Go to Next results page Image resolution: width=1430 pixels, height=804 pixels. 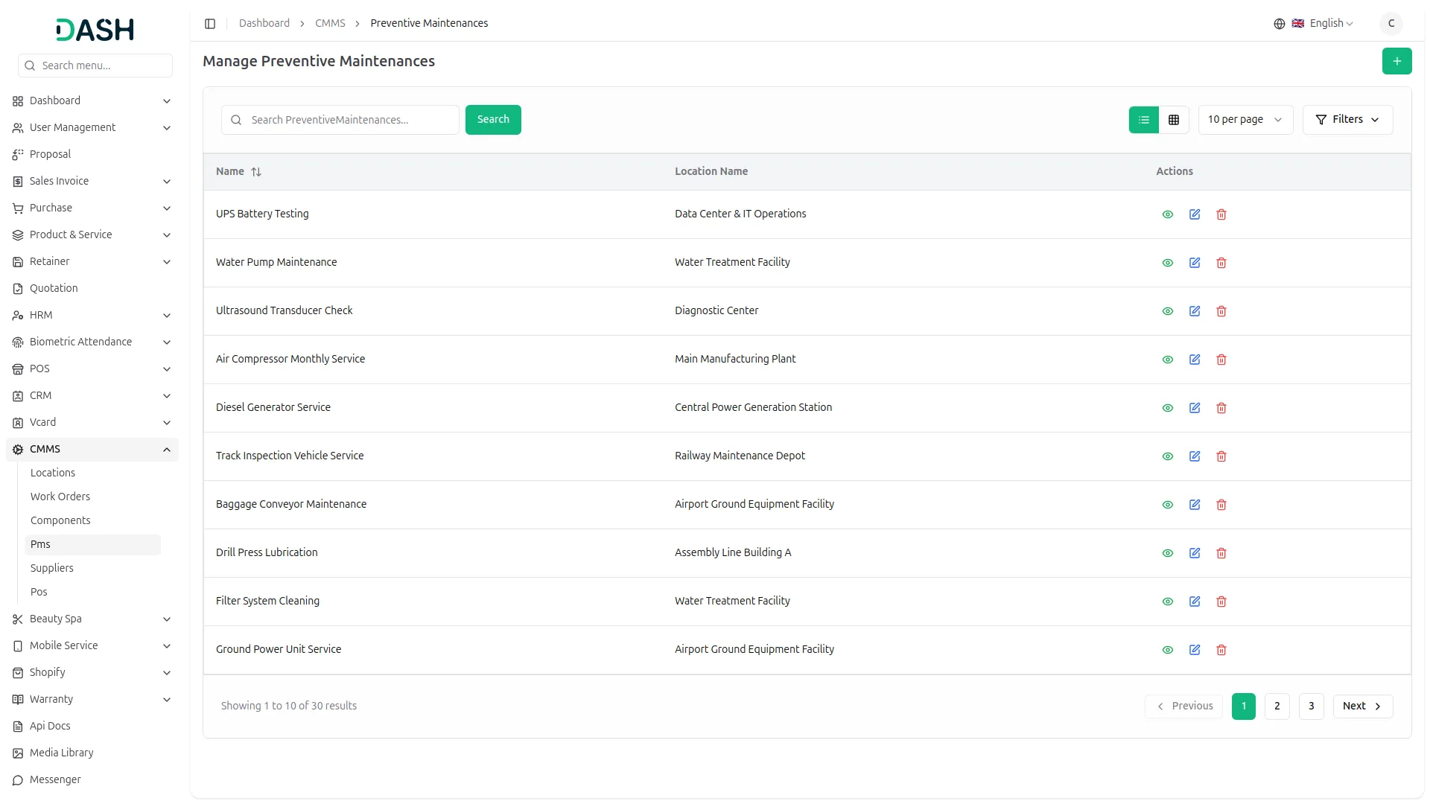[x=1361, y=706]
